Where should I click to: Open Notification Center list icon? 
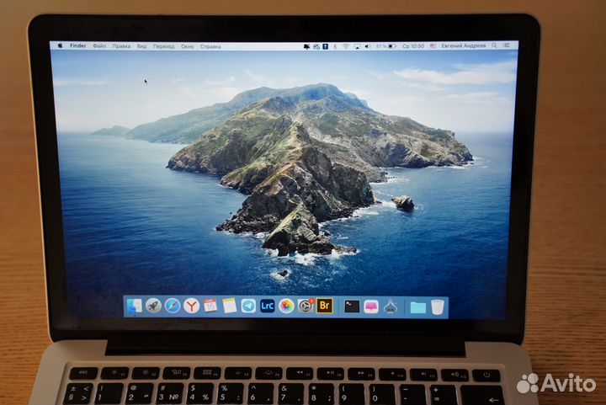(x=507, y=45)
